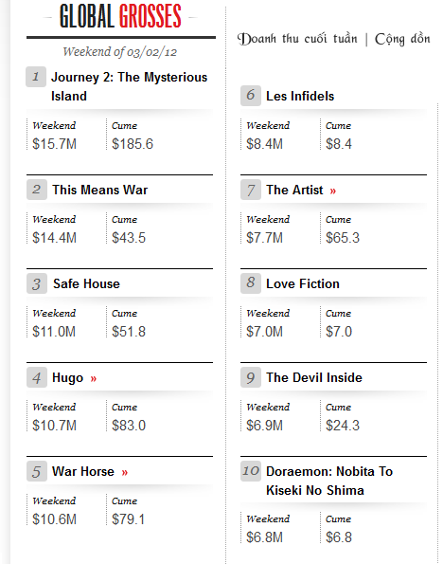The image size is (443, 564).
Task: Click red arrows next to The Artist
Action: pyautogui.click(x=333, y=191)
